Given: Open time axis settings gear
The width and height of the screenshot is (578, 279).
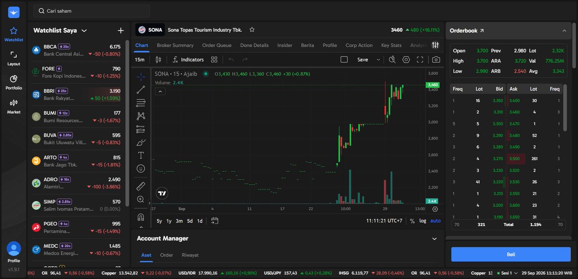Looking at the screenshot, I should (x=435, y=209).
